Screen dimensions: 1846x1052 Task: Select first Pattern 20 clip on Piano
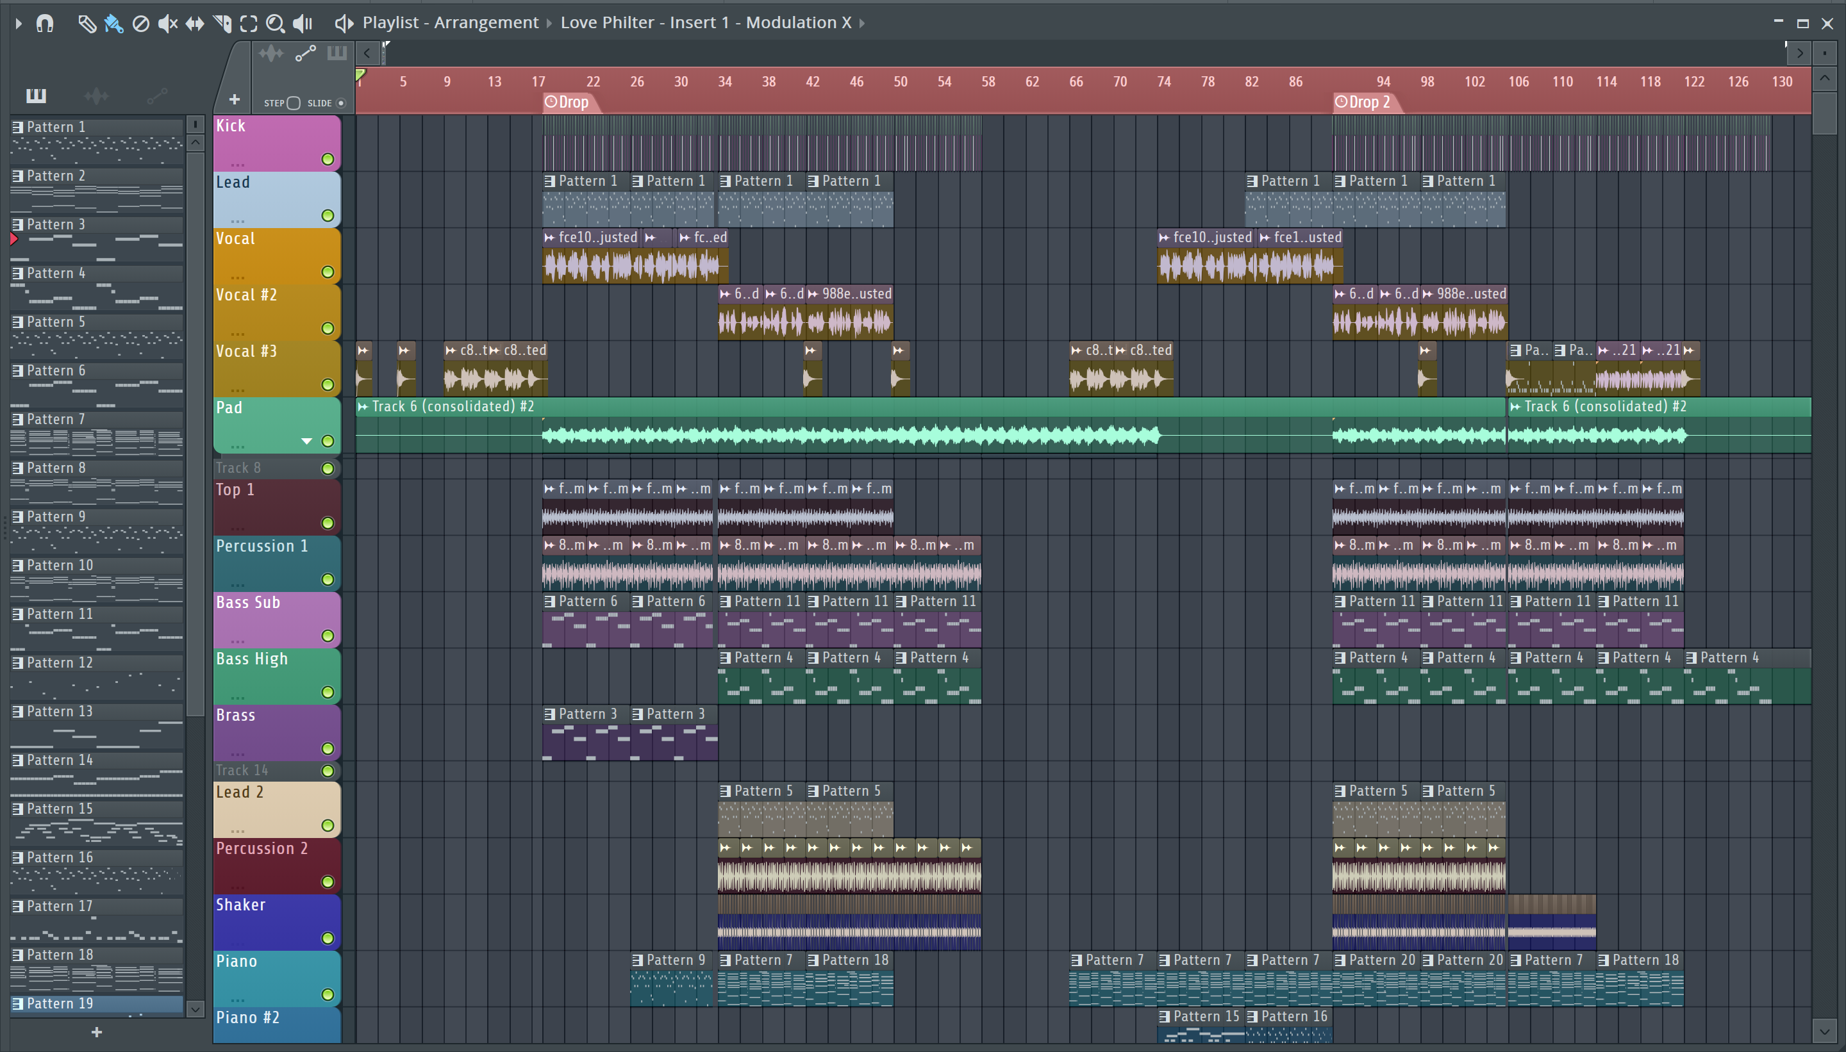[1377, 979]
